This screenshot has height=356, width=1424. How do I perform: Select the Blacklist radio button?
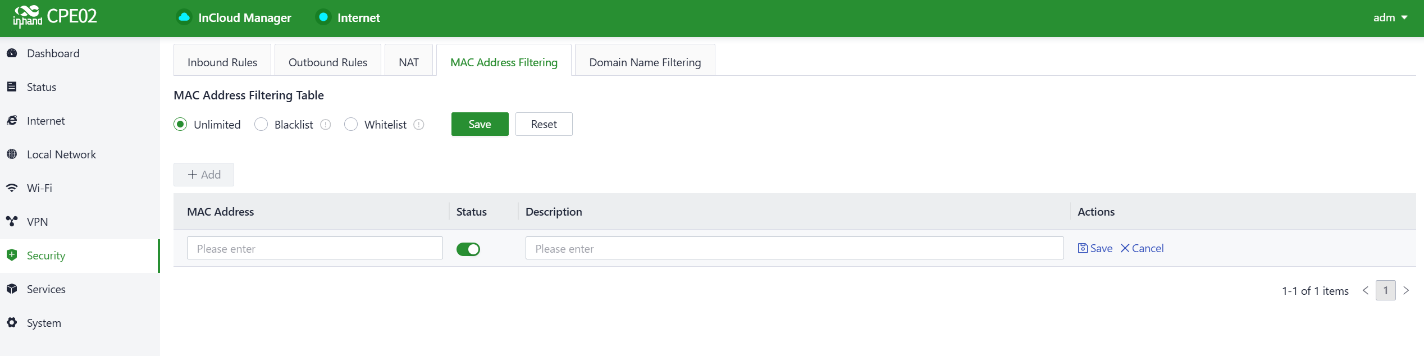(x=261, y=125)
